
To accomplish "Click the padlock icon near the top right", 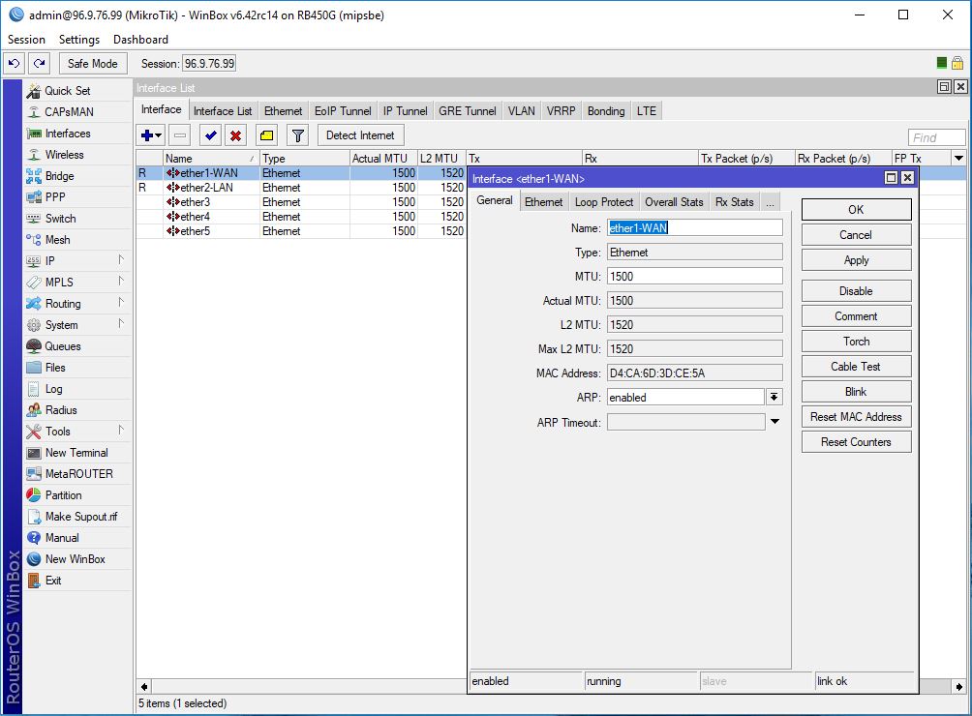I will [956, 61].
